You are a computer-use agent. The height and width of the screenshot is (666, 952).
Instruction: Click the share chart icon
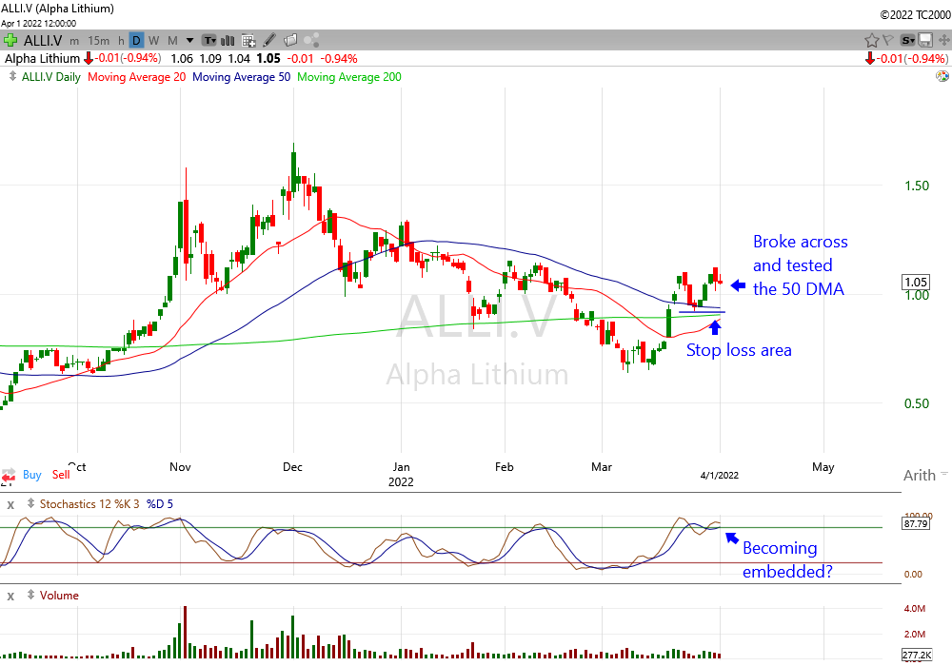(x=311, y=41)
